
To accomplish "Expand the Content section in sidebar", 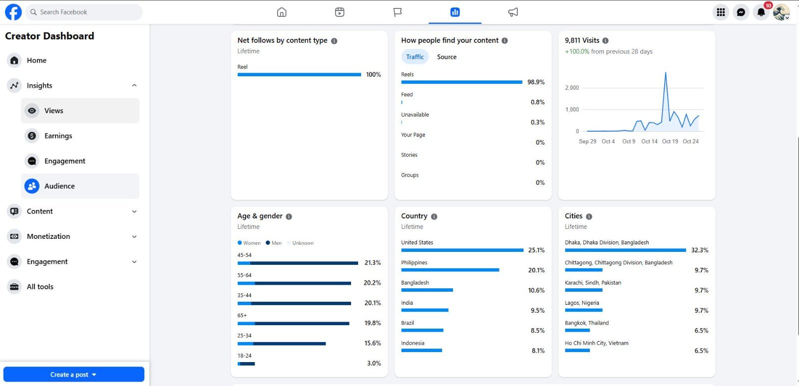I will 134,211.
